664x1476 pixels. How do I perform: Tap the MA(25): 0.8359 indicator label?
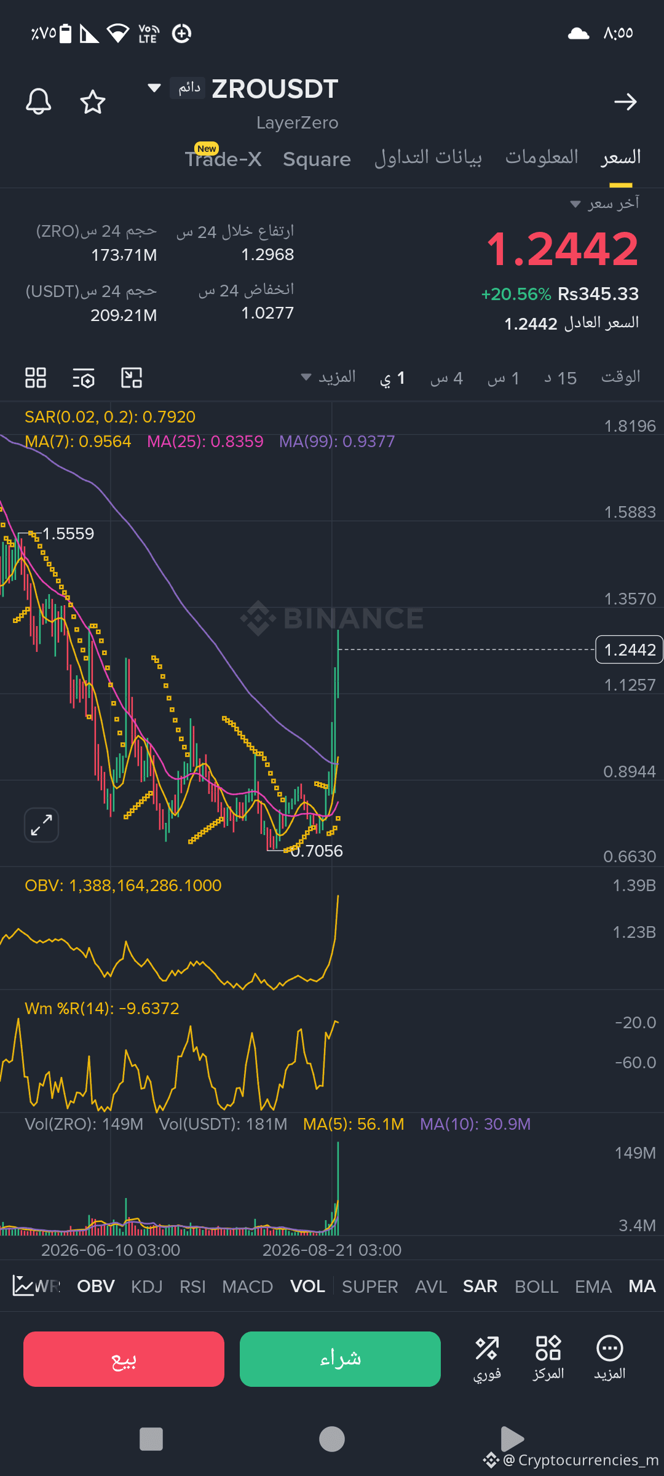pos(205,442)
